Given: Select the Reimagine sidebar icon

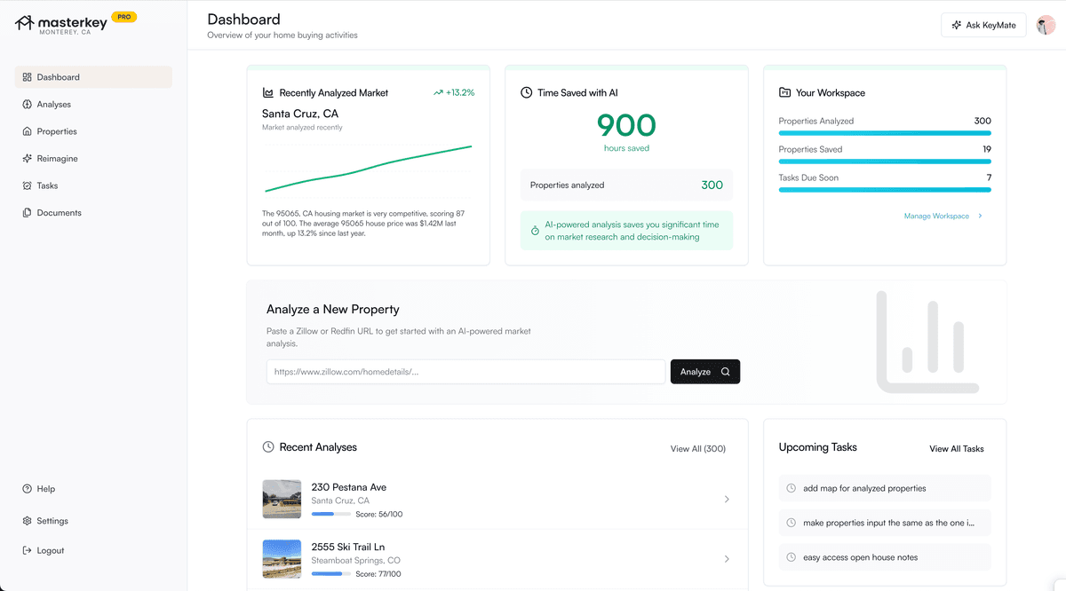Looking at the screenshot, I should [27, 158].
